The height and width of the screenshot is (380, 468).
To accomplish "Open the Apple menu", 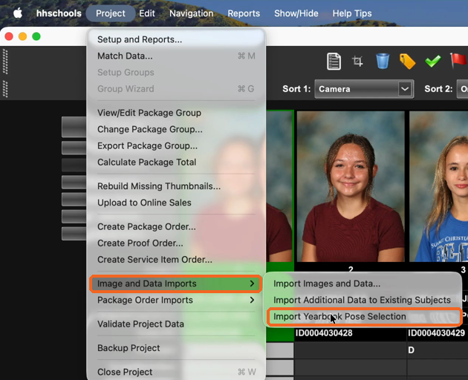I will tap(18, 13).
